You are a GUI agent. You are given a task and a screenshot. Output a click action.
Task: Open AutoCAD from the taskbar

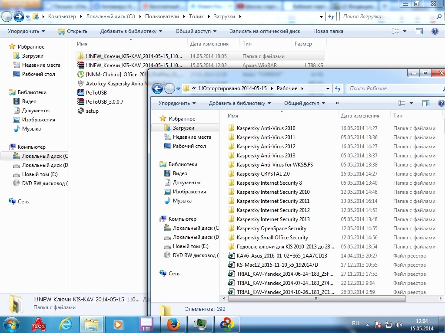[39, 324]
